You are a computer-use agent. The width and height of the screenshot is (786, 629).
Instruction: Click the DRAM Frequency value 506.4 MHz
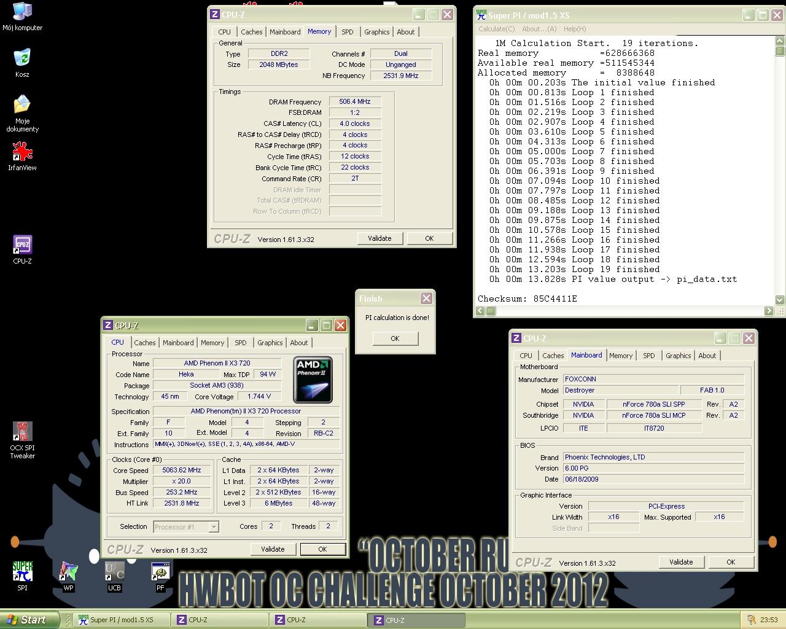pyautogui.click(x=355, y=101)
